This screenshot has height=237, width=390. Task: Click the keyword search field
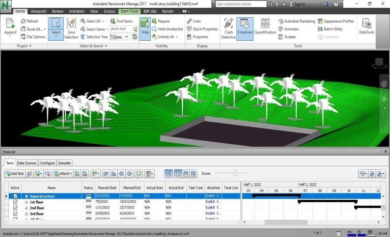[x=241, y=4]
